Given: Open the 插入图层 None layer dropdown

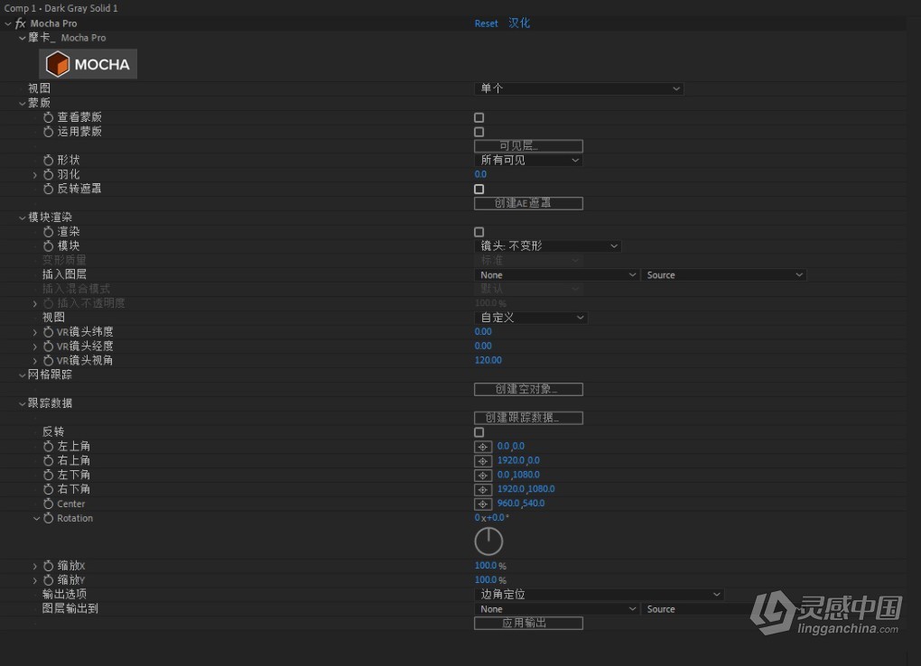Looking at the screenshot, I should pos(556,275).
